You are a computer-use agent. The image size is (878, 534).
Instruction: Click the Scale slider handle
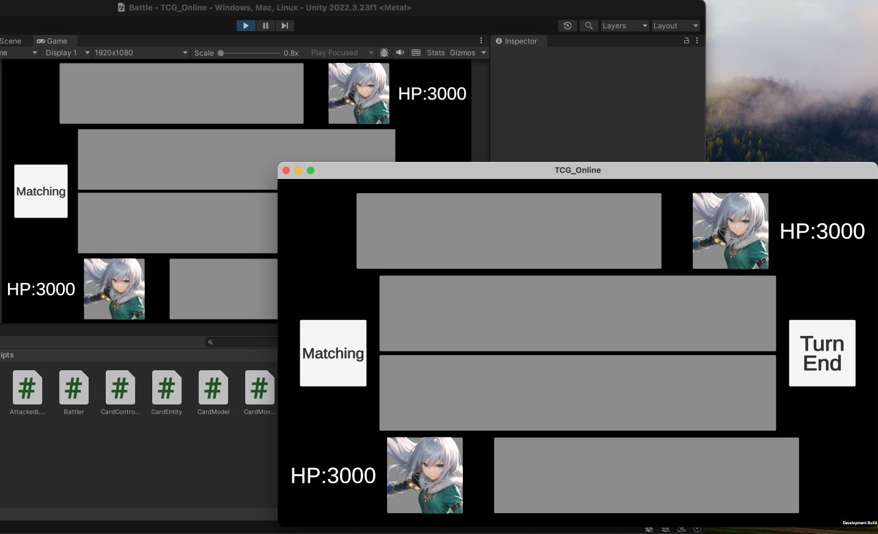[221, 53]
